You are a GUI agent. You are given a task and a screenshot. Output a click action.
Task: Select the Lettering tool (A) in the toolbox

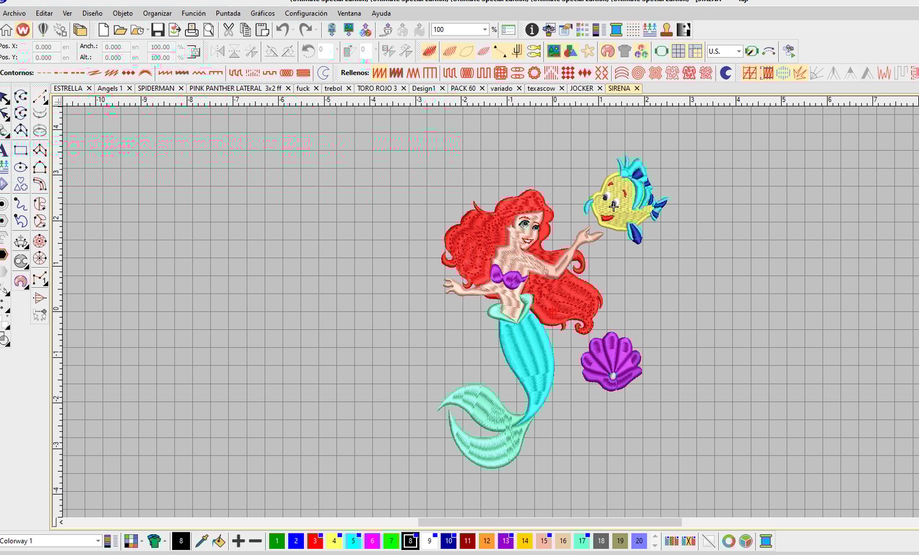tap(4, 149)
